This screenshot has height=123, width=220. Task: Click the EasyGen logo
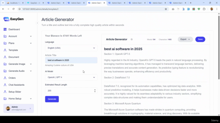[13, 19]
